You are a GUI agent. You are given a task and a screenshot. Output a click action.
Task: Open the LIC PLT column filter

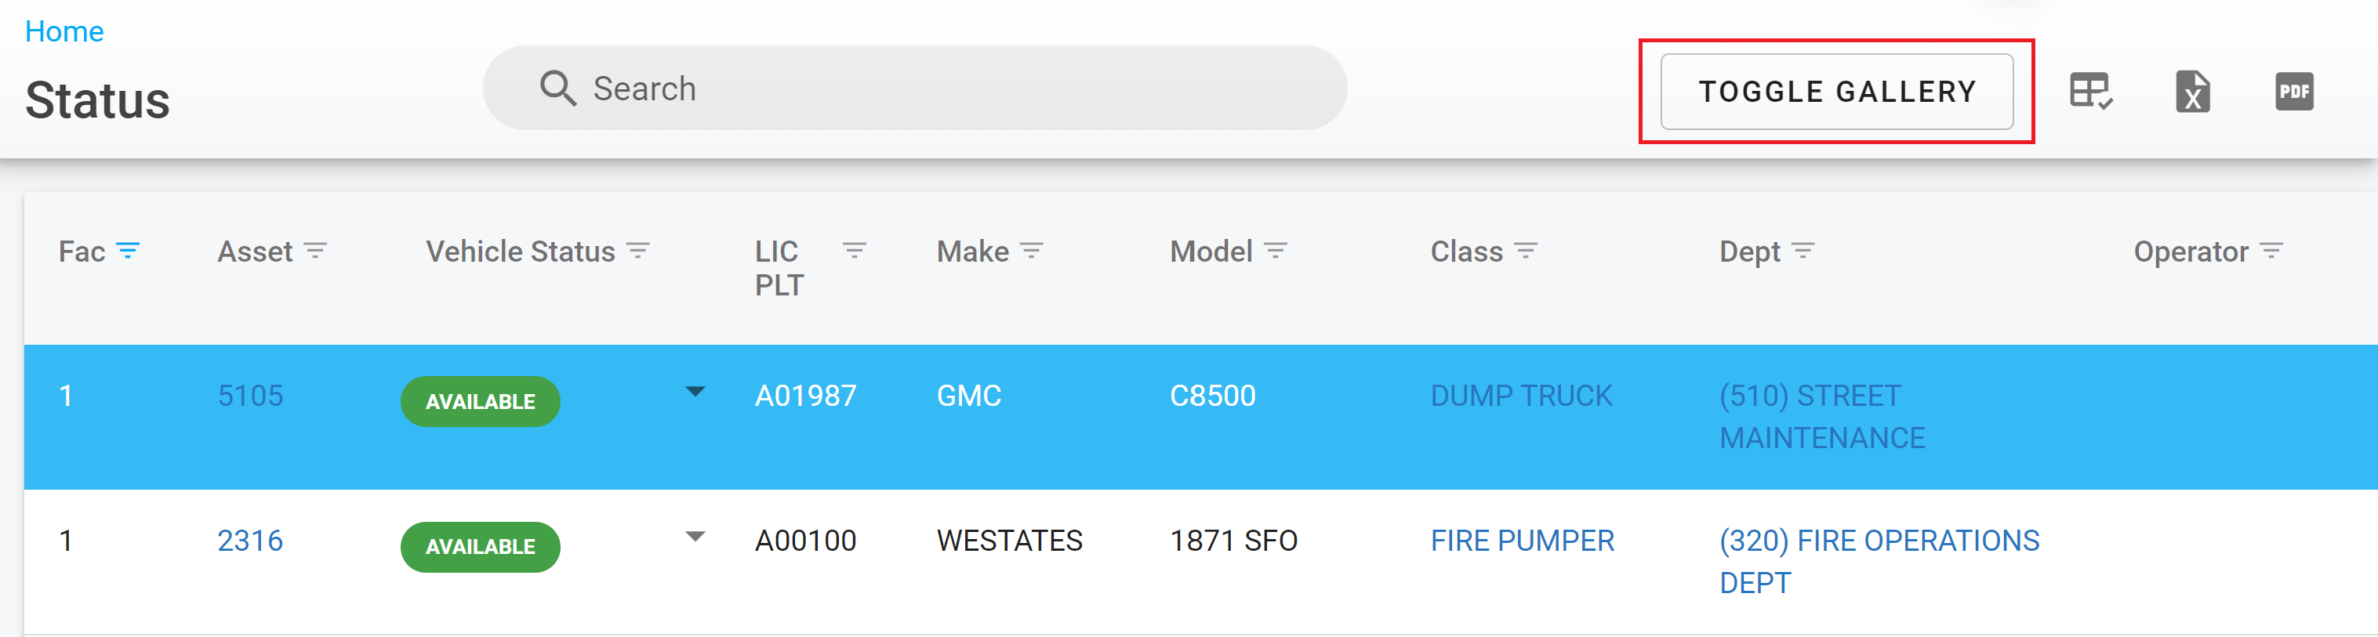tap(854, 251)
